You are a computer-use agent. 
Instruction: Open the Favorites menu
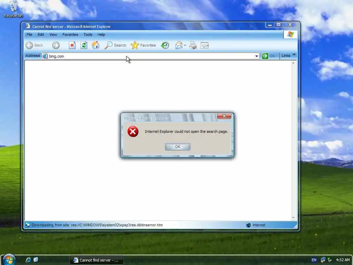tap(70, 35)
